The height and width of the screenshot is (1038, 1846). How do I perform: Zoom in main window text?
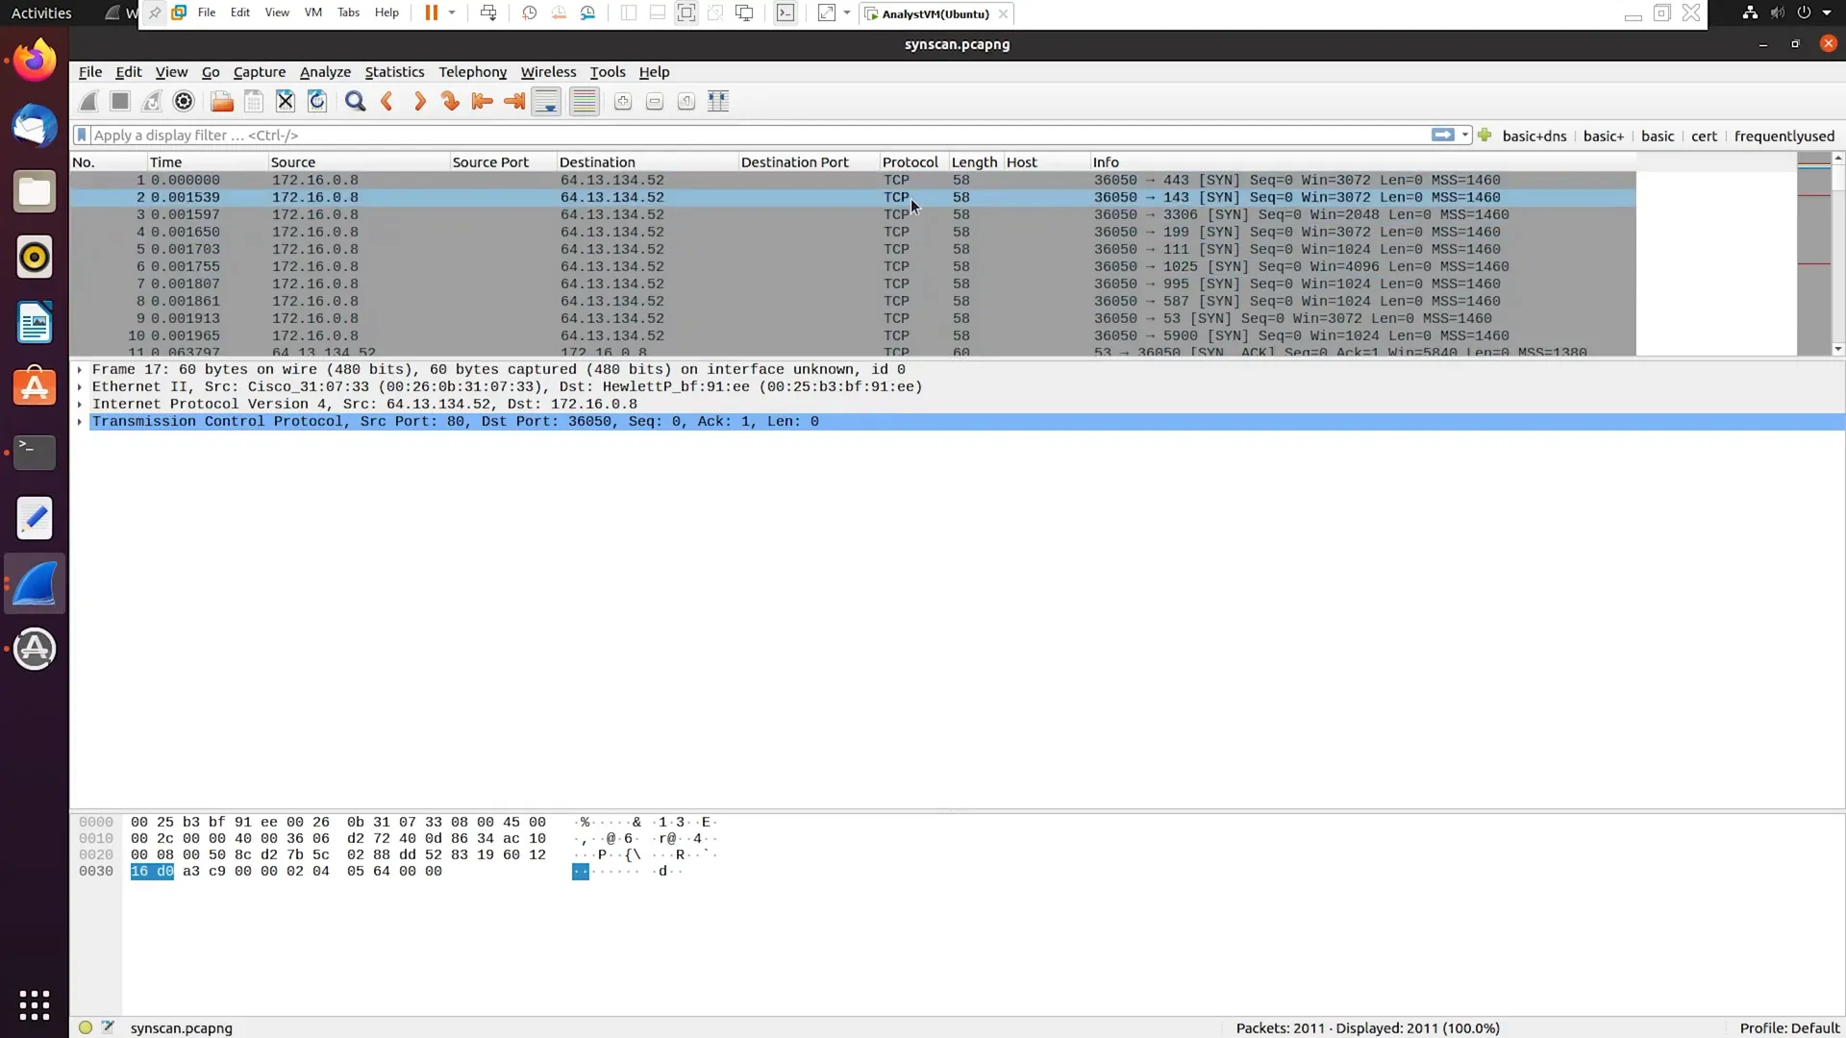(x=623, y=101)
